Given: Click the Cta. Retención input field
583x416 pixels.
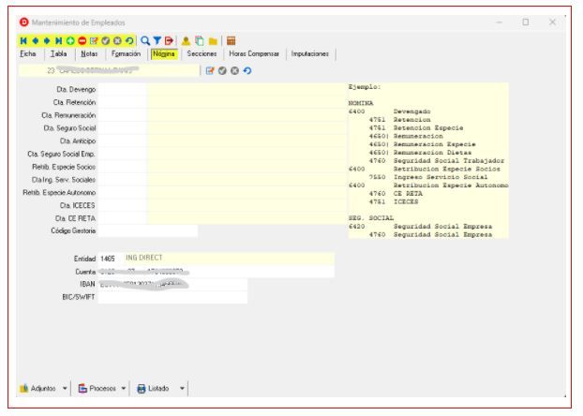Looking at the screenshot, I should pyautogui.click(x=123, y=102).
